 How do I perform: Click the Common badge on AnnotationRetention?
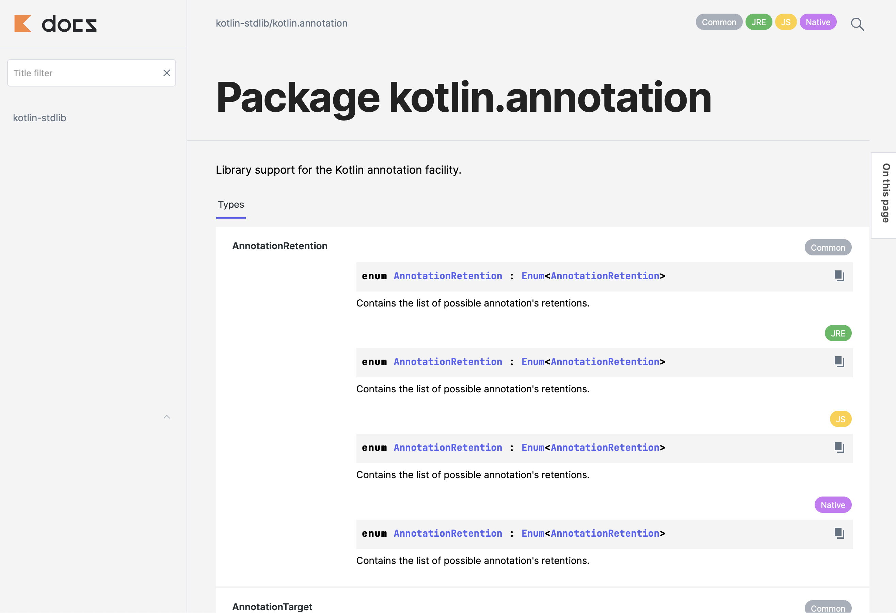(x=828, y=247)
